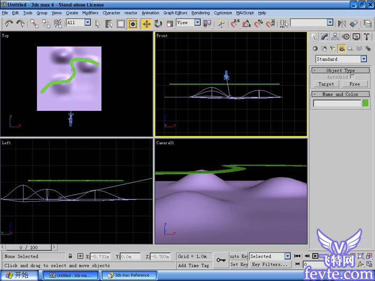
Task: Toggle the Angle Snap magnet
Action: tap(247, 24)
